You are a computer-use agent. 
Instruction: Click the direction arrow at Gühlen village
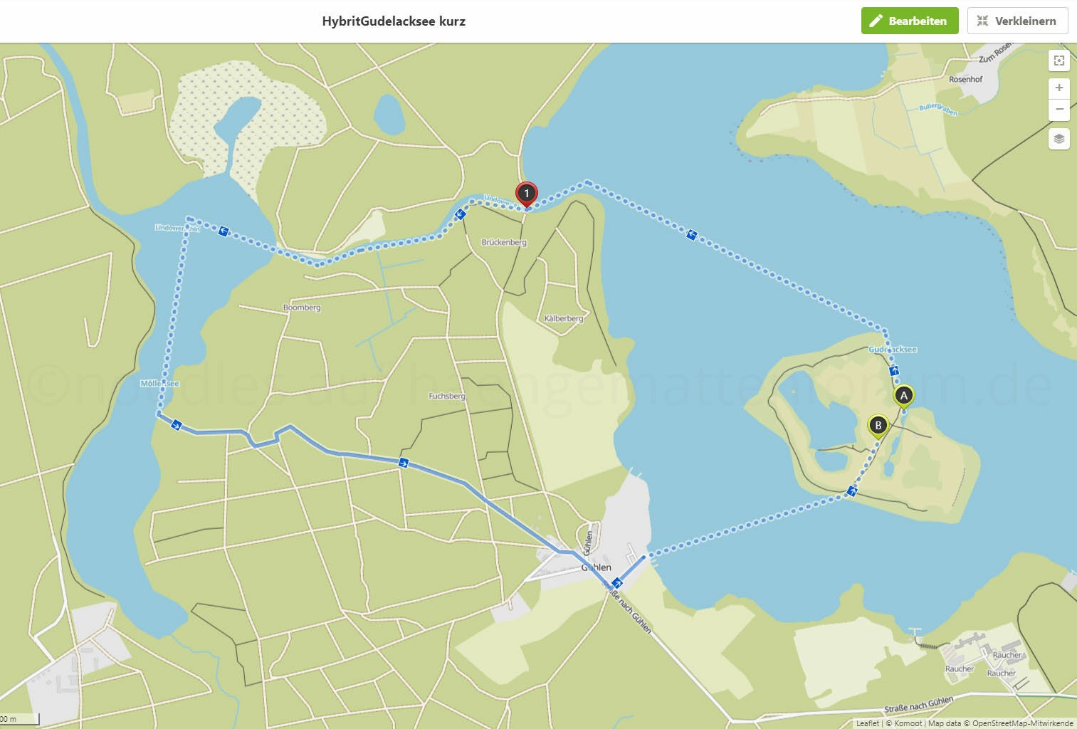point(616,583)
